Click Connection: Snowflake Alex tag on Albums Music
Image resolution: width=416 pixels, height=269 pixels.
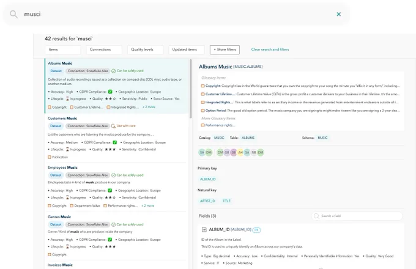point(87,71)
